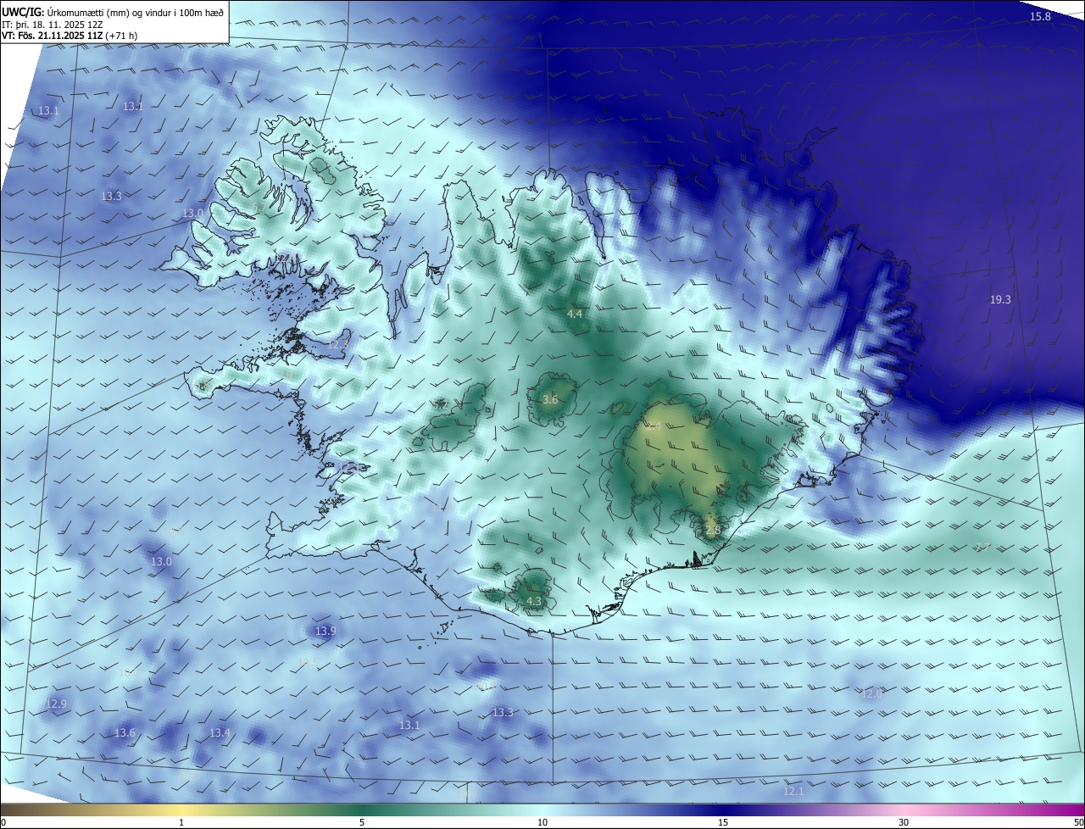Click the 13.4 value label
Image resolution: width=1085 pixels, height=829 pixels.
point(220,732)
